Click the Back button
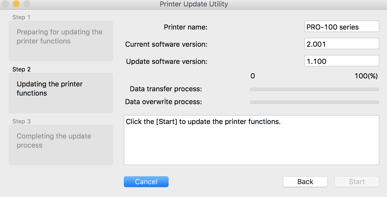This screenshot has height=197, width=387. pyautogui.click(x=305, y=182)
